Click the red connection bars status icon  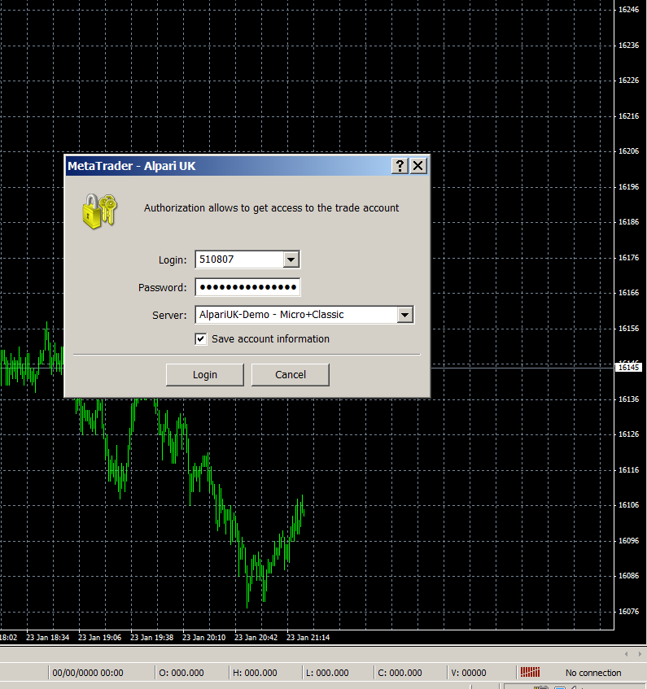pos(530,672)
